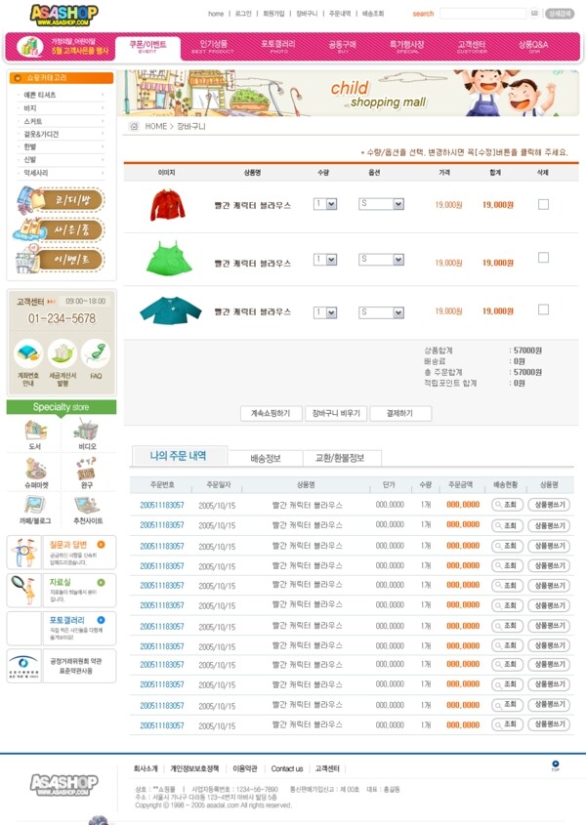Select the 나의 주문 내역 tab
This screenshot has height=825, width=586.
pyautogui.click(x=179, y=456)
